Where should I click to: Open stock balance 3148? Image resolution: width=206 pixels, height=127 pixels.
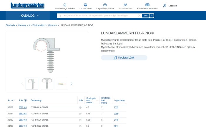(x=116, y=120)
